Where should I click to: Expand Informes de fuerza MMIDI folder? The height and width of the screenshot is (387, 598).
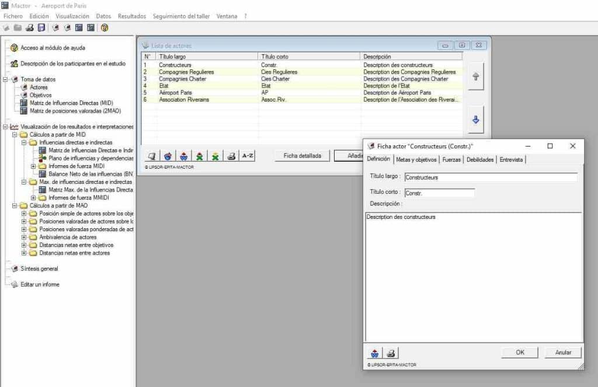33,198
